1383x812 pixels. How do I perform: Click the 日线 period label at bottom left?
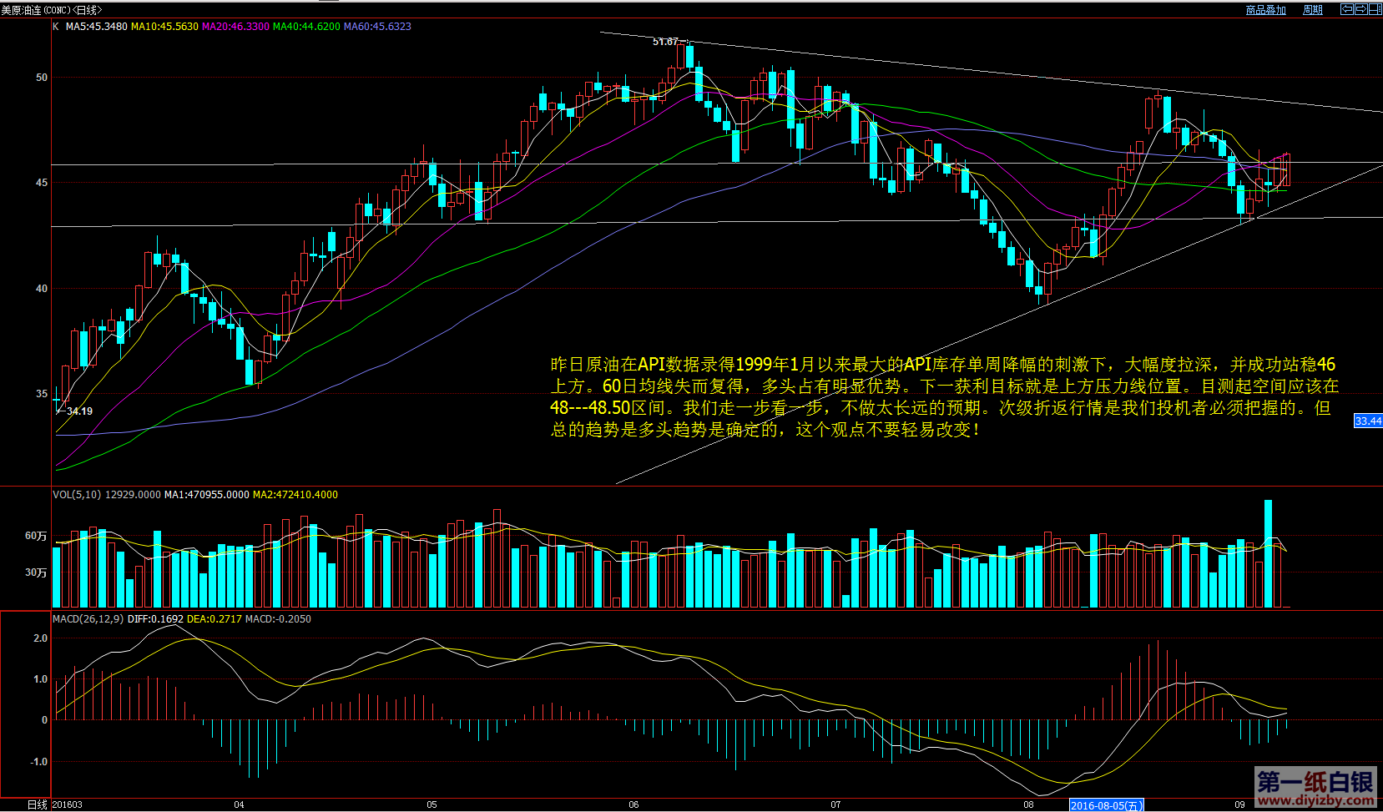click(37, 805)
